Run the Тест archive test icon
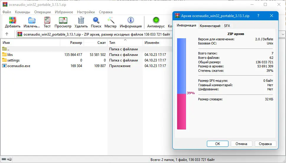 click(x=47, y=20)
